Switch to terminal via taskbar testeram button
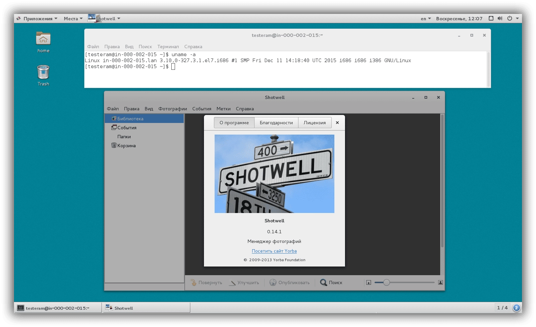 click(58, 308)
